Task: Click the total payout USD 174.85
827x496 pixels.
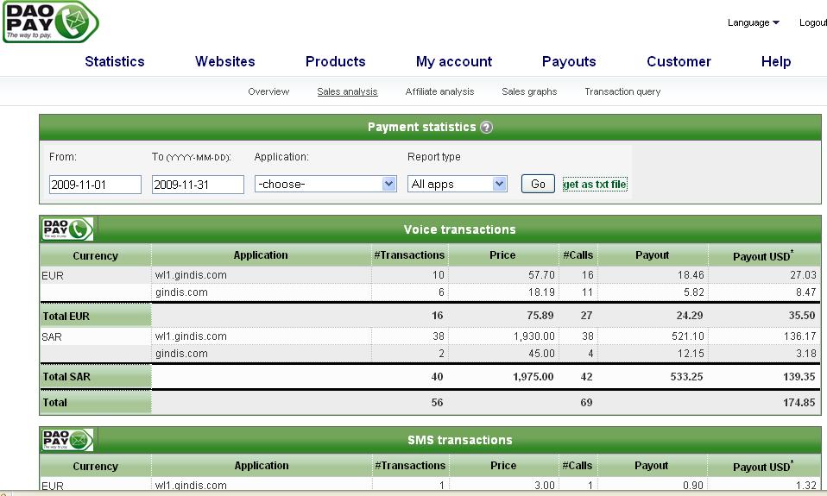Action: pos(799,403)
